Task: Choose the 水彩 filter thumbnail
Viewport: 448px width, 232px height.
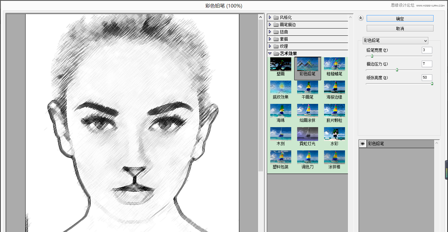Action: [334, 134]
